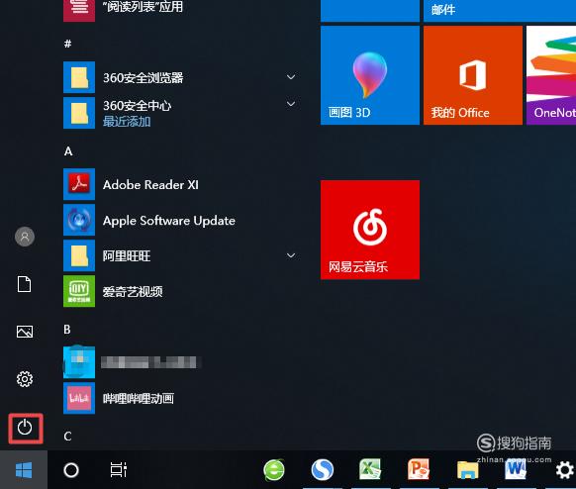Click the B section header
576x489 pixels.
[x=67, y=330]
